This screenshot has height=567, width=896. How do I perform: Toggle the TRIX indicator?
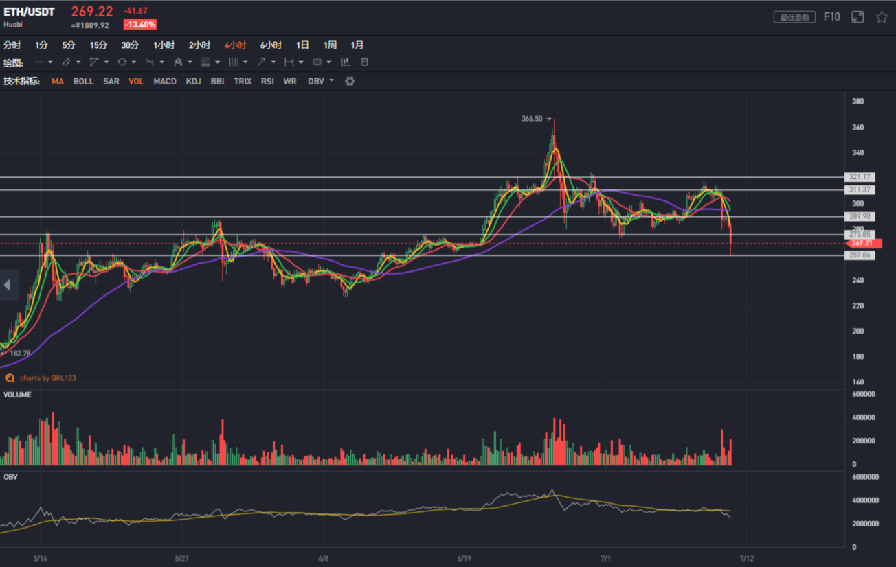click(x=243, y=81)
